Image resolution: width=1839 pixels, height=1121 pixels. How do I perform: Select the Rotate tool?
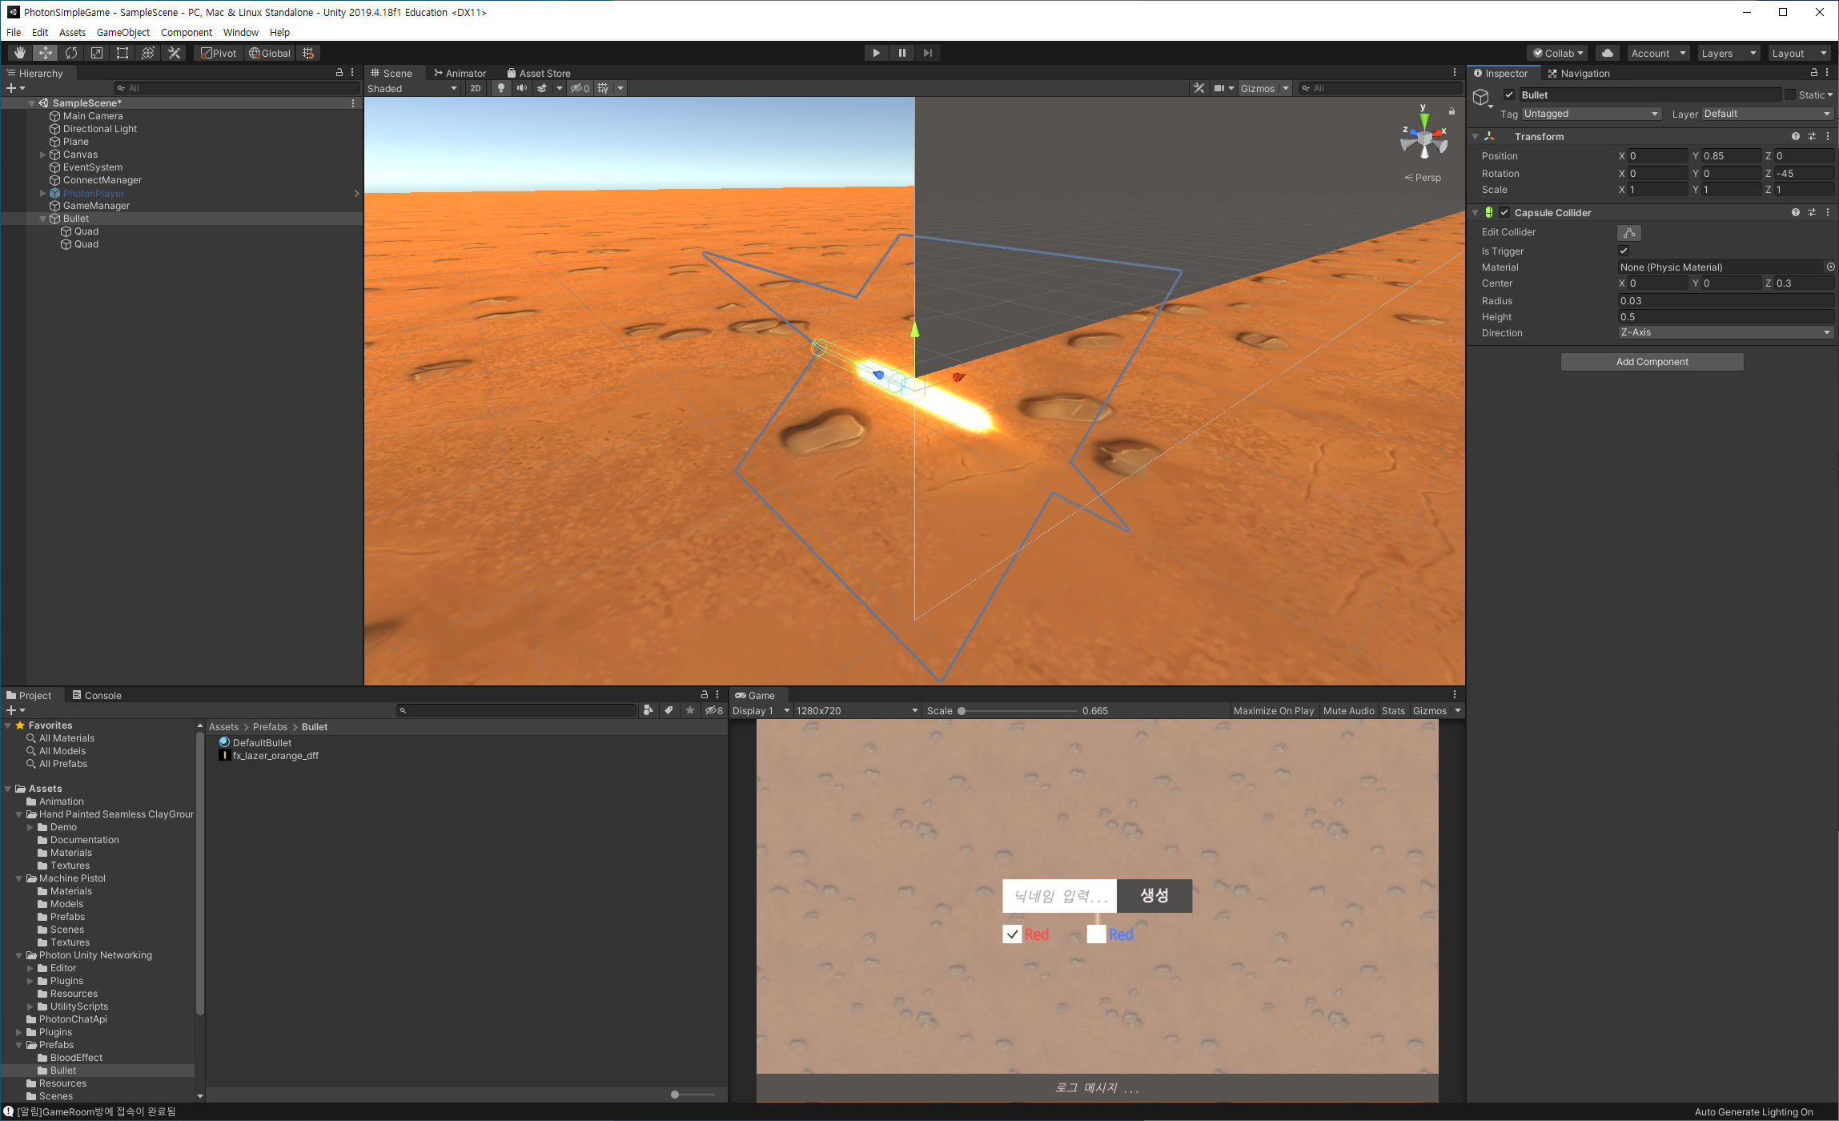(x=71, y=53)
